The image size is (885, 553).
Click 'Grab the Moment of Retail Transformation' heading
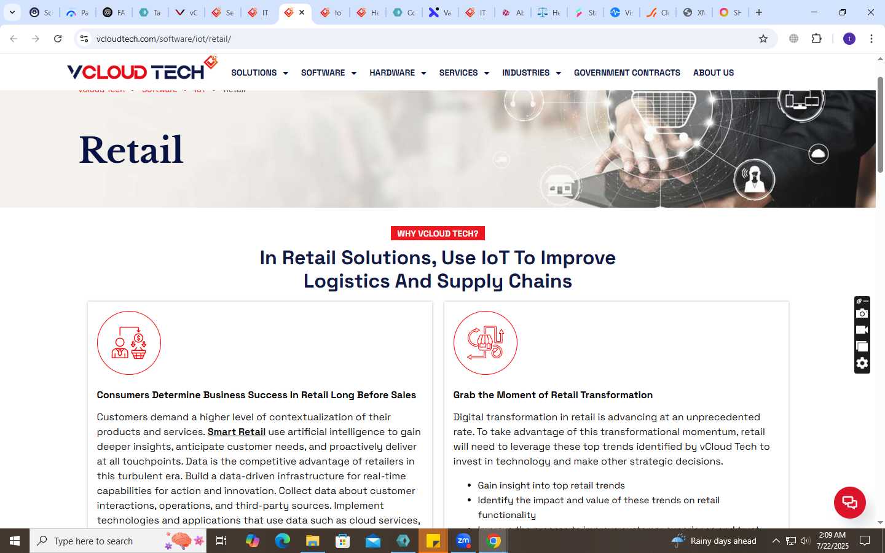click(553, 395)
